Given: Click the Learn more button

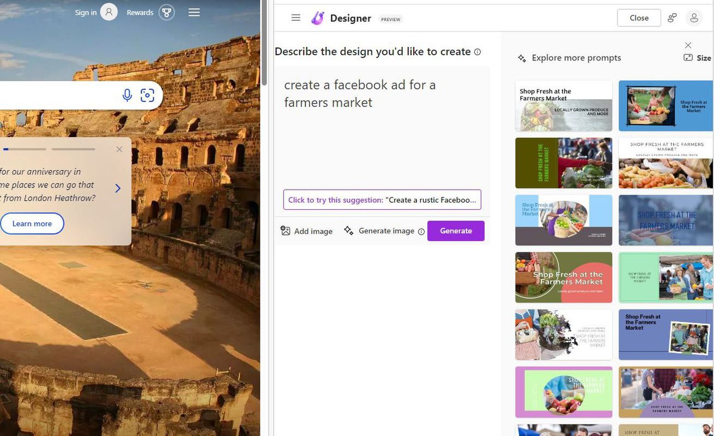Looking at the screenshot, I should [32, 223].
